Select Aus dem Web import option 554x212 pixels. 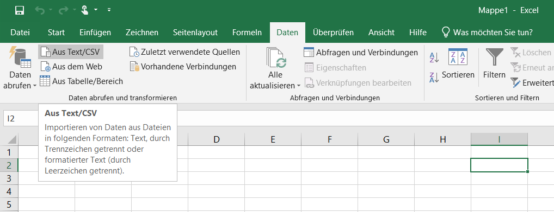[x=71, y=67]
